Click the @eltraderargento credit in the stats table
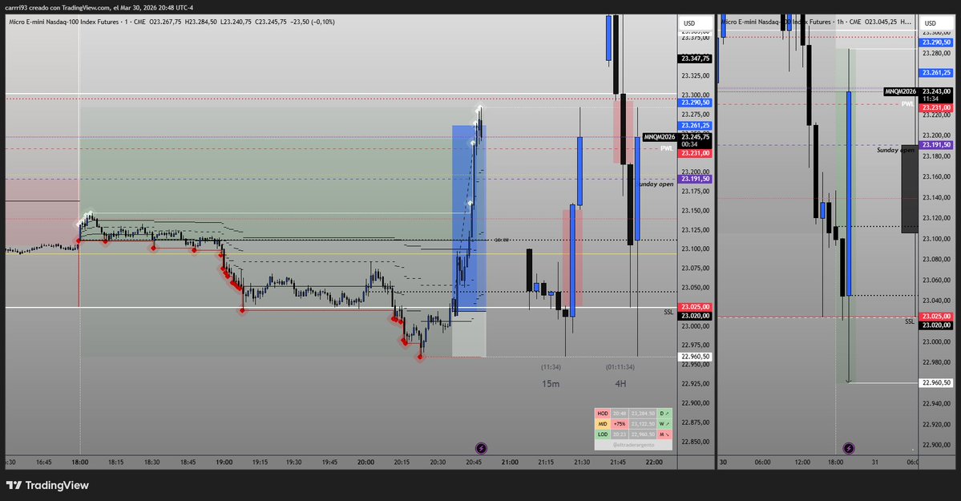This screenshot has width=961, height=501. pos(633,445)
